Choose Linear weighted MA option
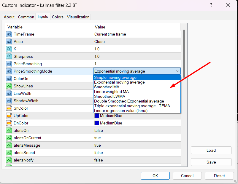Image resolution: width=238 pixels, height=184 pixels. (137, 92)
